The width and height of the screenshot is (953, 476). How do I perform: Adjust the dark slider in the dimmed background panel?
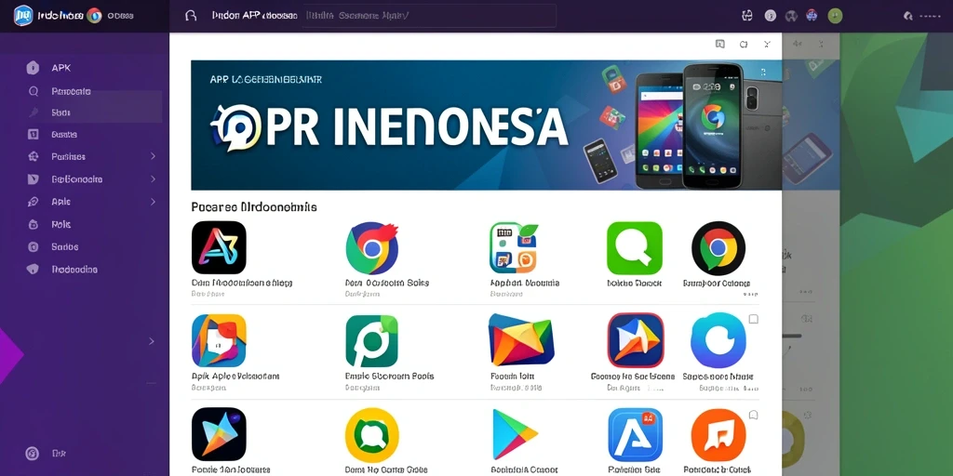click(792, 336)
